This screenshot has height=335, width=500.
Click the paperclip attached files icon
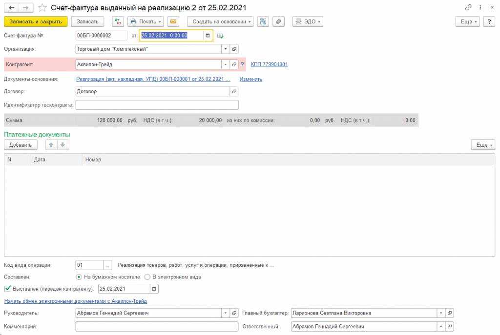[278, 21]
